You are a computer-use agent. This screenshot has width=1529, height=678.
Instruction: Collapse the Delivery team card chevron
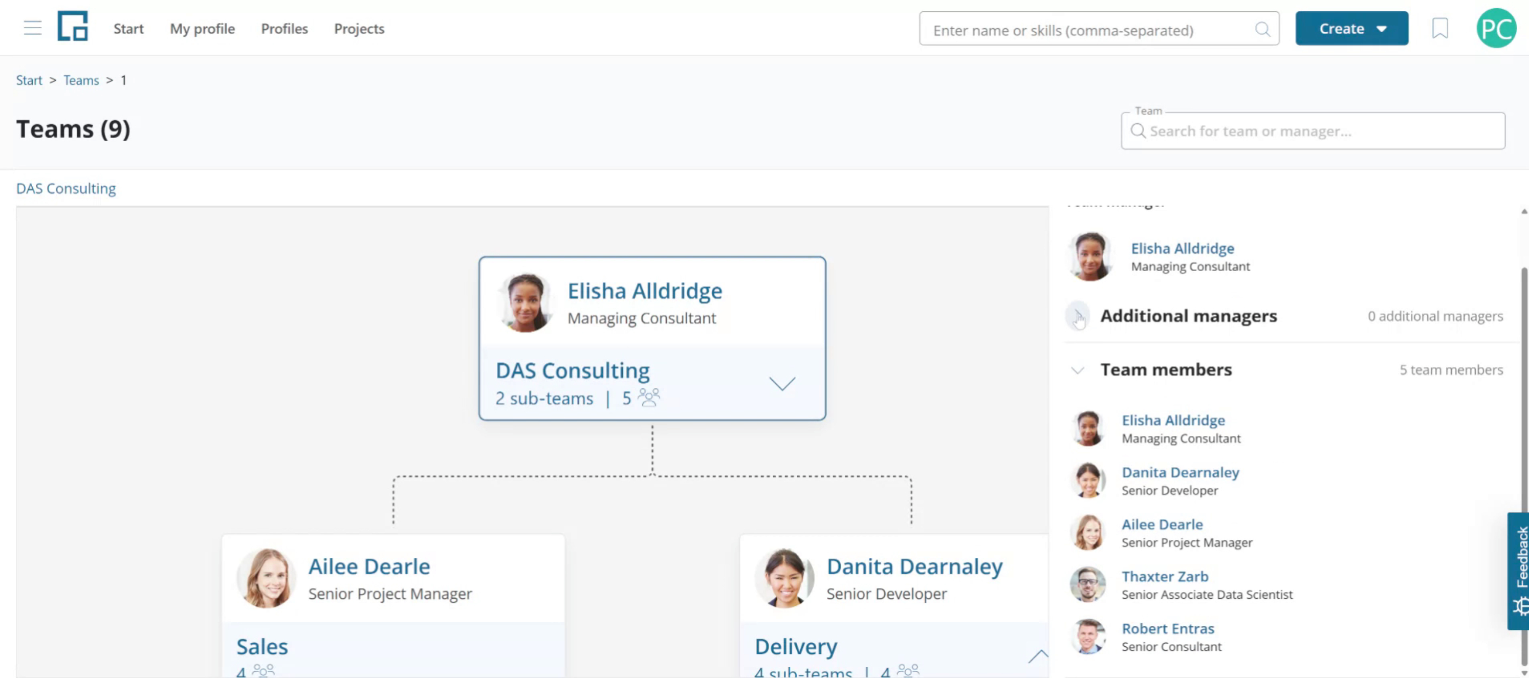(1038, 655)
